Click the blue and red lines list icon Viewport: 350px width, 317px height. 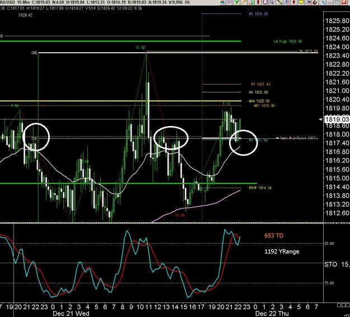(x=287, y=2)
